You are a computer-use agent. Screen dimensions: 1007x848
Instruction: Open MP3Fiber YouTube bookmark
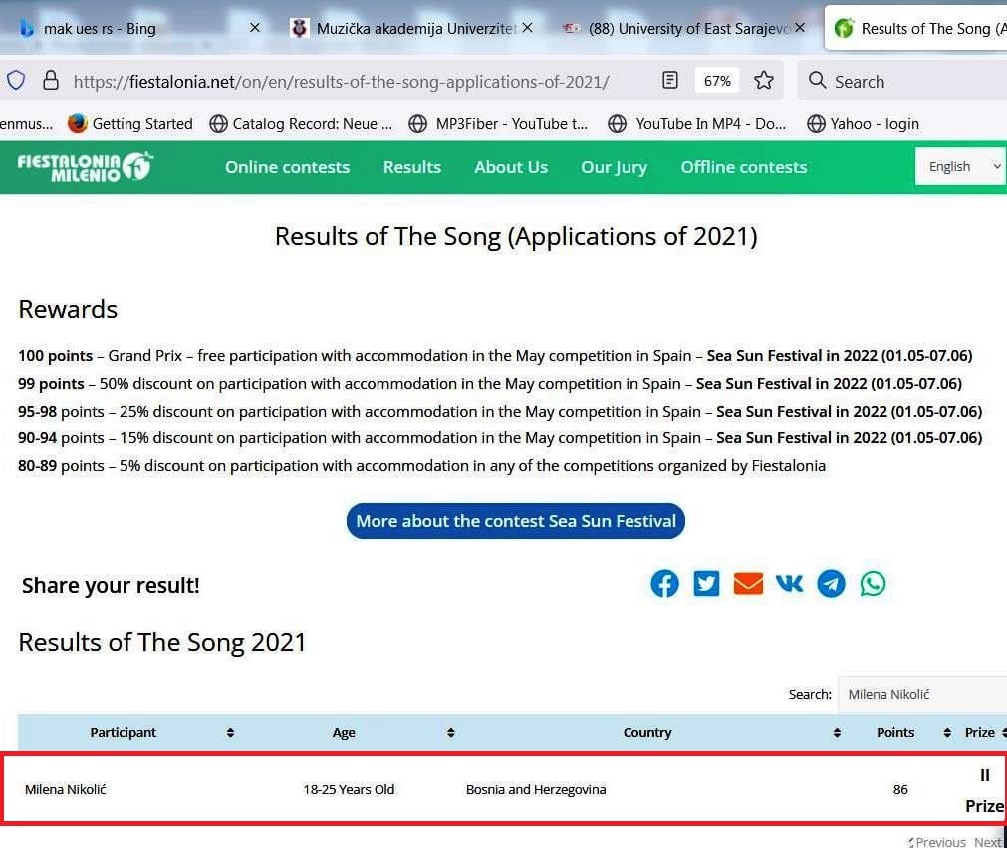coord(499,123)
